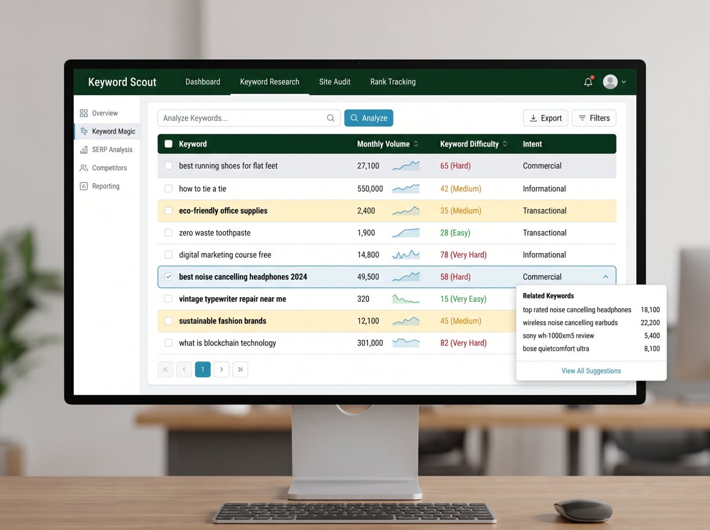The width and height of the screenshot is (710, 530).
Task: Click the Keyword Scout logo
Action: [122, 82]
